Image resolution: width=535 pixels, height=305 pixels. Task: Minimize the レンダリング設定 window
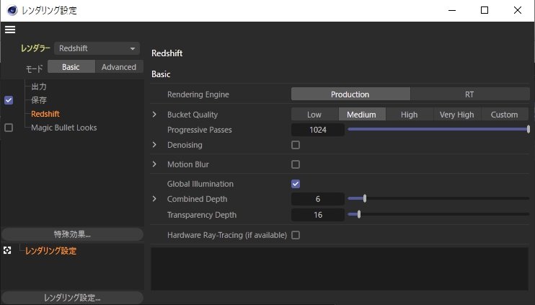tap(452, 10)
